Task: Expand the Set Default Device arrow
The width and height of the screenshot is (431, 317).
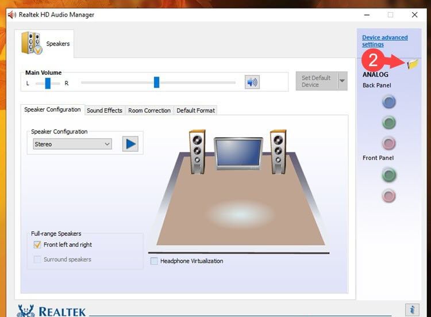Action: point(343,81)
